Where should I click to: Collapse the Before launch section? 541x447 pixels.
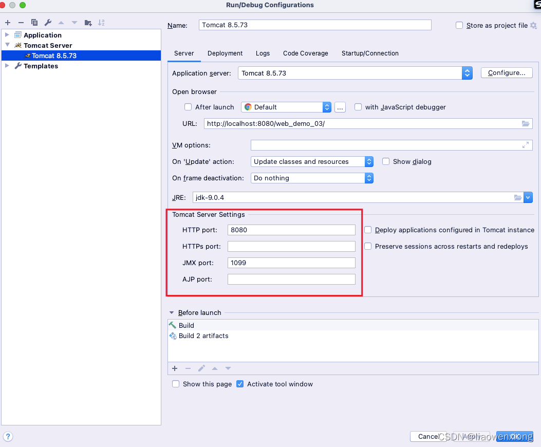point(172,313)
